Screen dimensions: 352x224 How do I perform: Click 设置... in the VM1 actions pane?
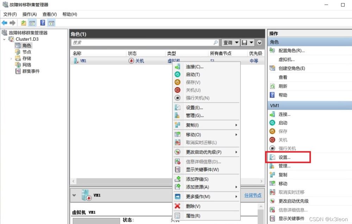tap(284, 157)
